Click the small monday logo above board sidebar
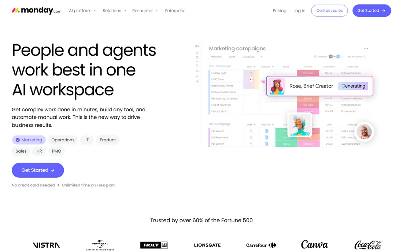The height and width of the screenshot is (252, 403). coord(197,46)
